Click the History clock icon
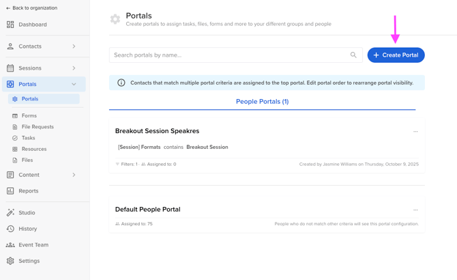Screen dimensions: 457x280 click(10, 229)
